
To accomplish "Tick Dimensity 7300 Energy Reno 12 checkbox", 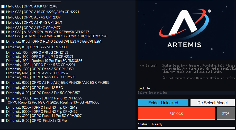I will [x=3, y=100].
